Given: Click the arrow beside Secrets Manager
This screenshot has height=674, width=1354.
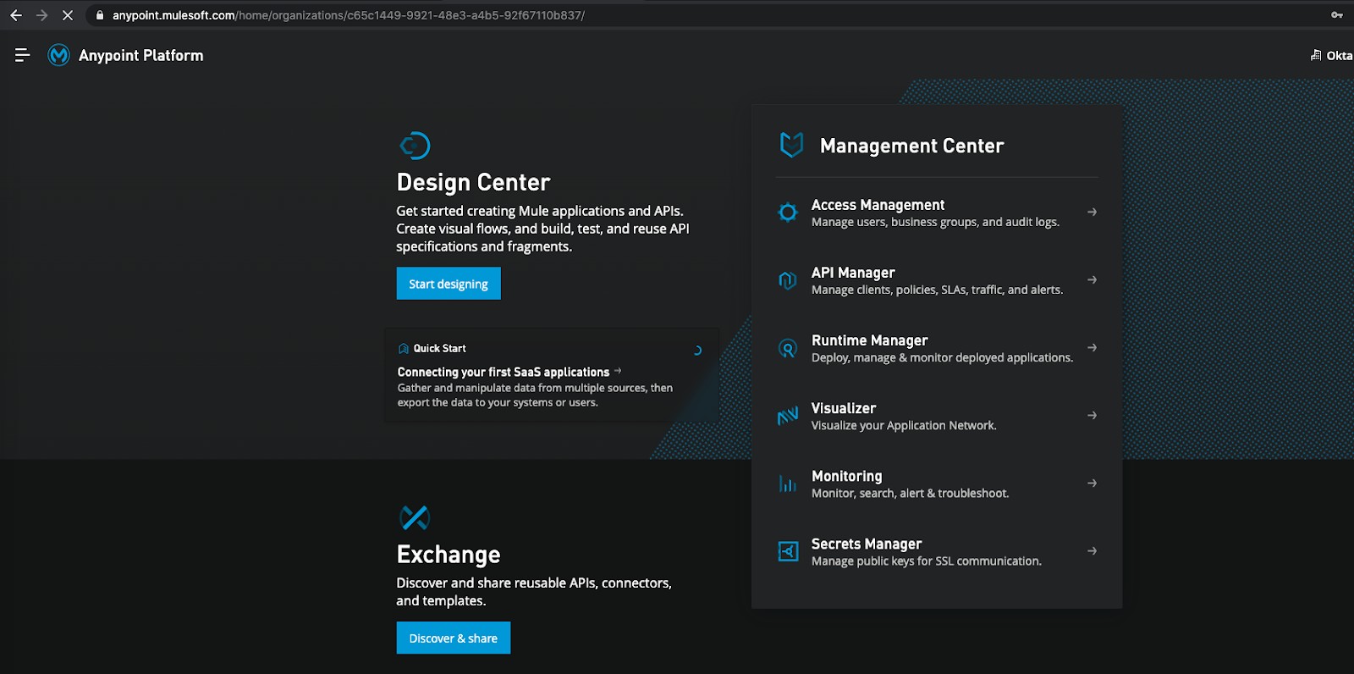Looking at the screenshot, I should (x=1092, y=550).
